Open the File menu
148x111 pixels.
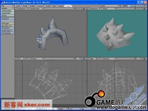[x=7, y=6]
